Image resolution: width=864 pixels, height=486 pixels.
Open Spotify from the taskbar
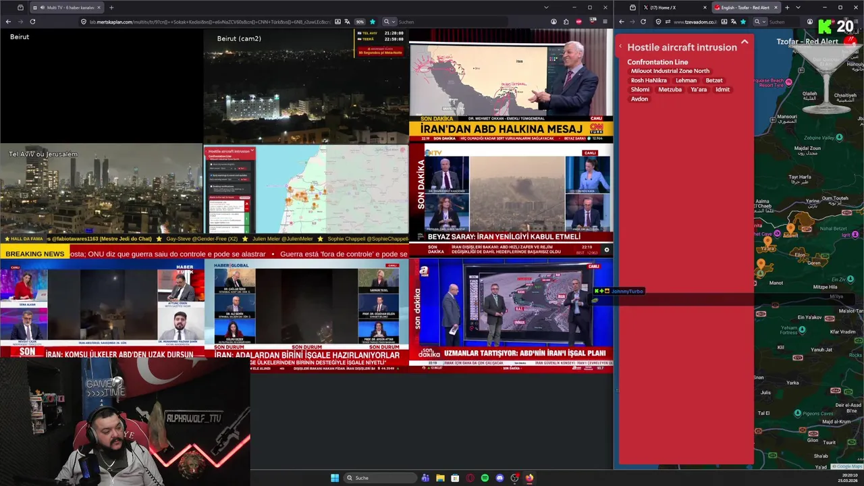(x=485, y=478)
